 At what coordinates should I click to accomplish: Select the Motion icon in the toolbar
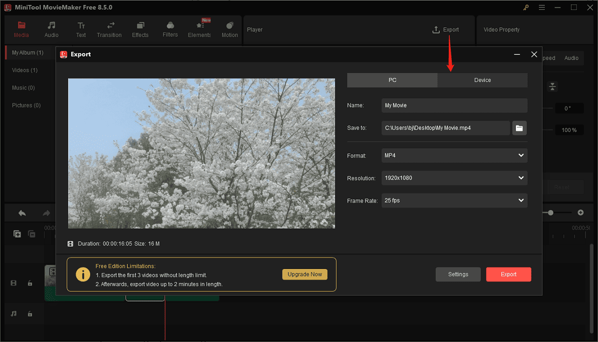pos(229,29)
